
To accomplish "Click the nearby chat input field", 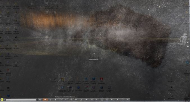I will click(21, 99).
